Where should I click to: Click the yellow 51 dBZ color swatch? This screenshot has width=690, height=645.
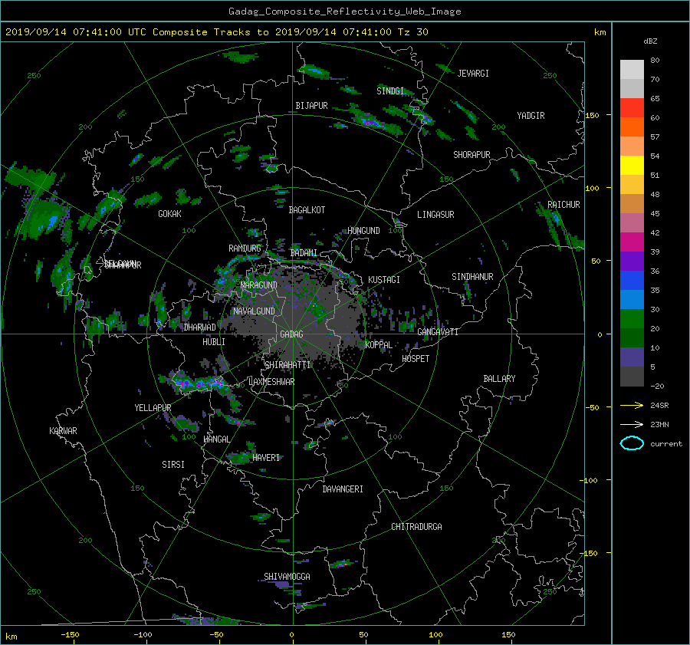pos(632,166)
